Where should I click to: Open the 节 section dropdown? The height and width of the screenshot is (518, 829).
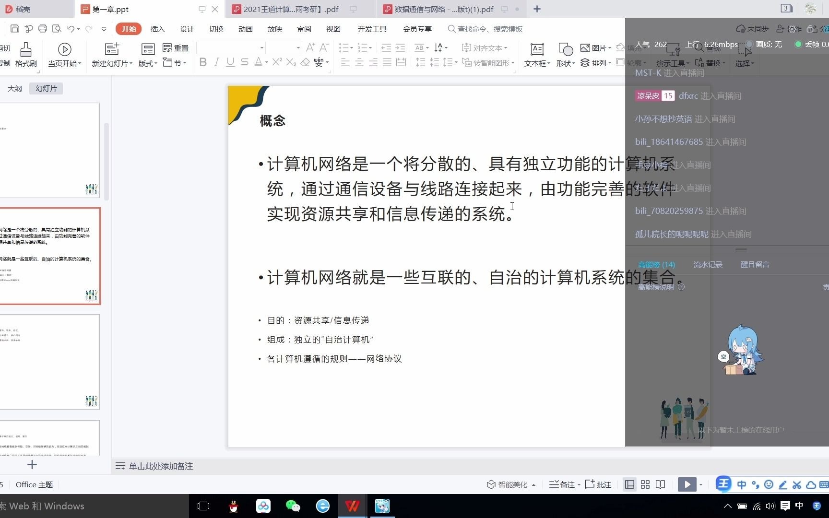175,63
